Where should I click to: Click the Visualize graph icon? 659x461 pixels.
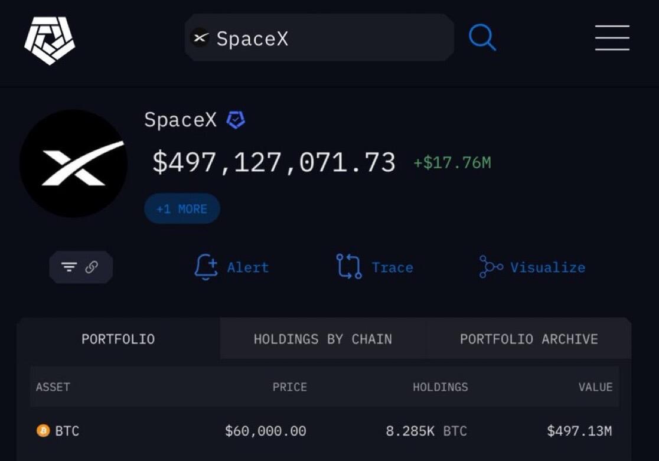[491, 267]
